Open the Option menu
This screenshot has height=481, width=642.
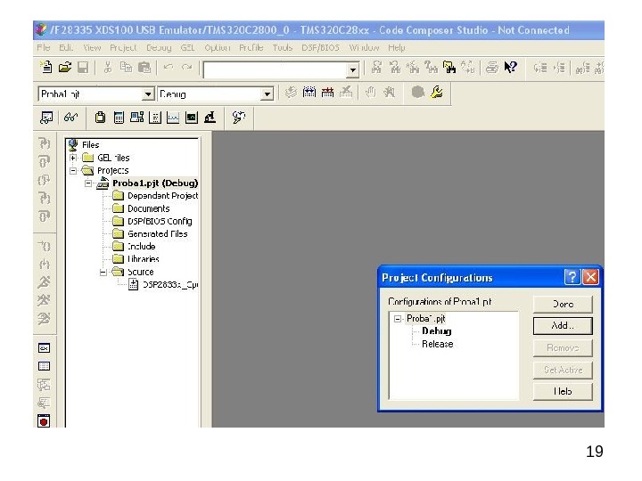tap(218, 48)
